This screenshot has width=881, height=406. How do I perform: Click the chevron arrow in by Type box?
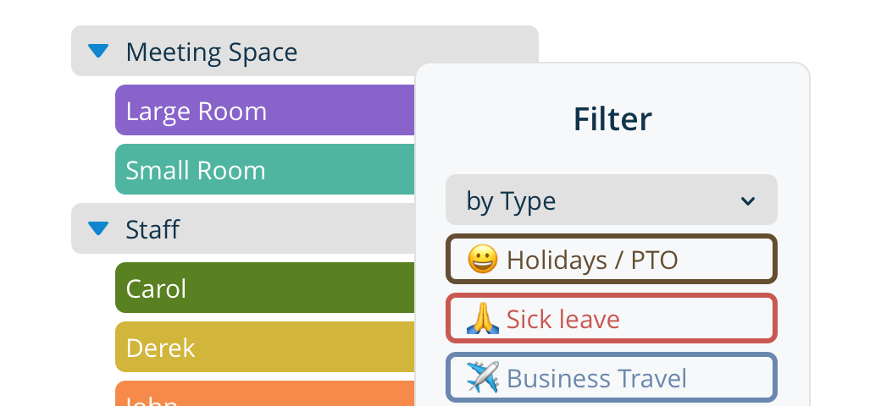coord(747,200)
